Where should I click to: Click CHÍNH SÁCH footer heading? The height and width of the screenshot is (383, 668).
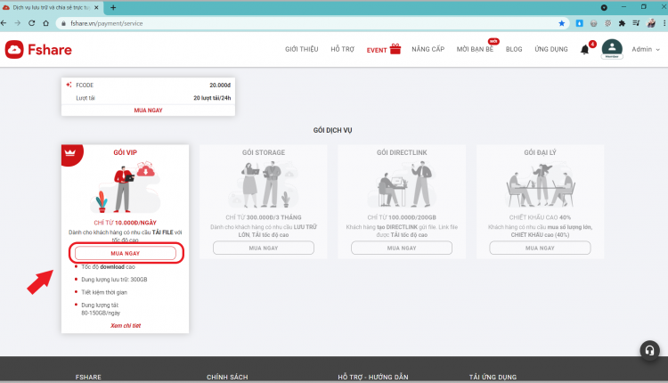(227, 377)
